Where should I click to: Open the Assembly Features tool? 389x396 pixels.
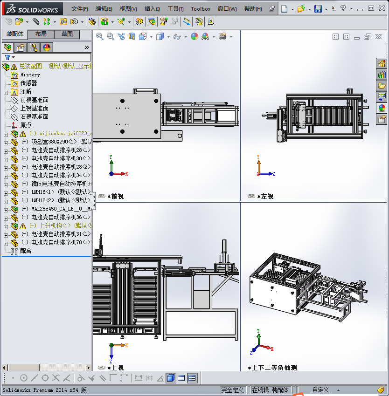104,22
